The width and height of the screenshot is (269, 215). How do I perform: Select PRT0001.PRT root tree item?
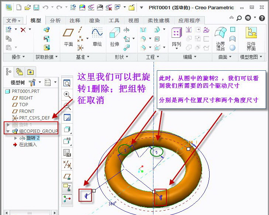[x=23, y=91]
